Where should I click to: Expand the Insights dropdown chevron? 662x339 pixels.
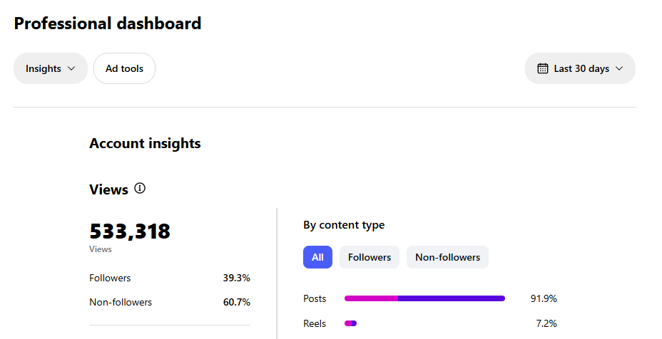pos(71,69)
